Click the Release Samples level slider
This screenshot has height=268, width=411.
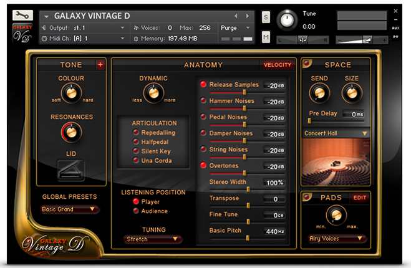click(x=247, y=92)
